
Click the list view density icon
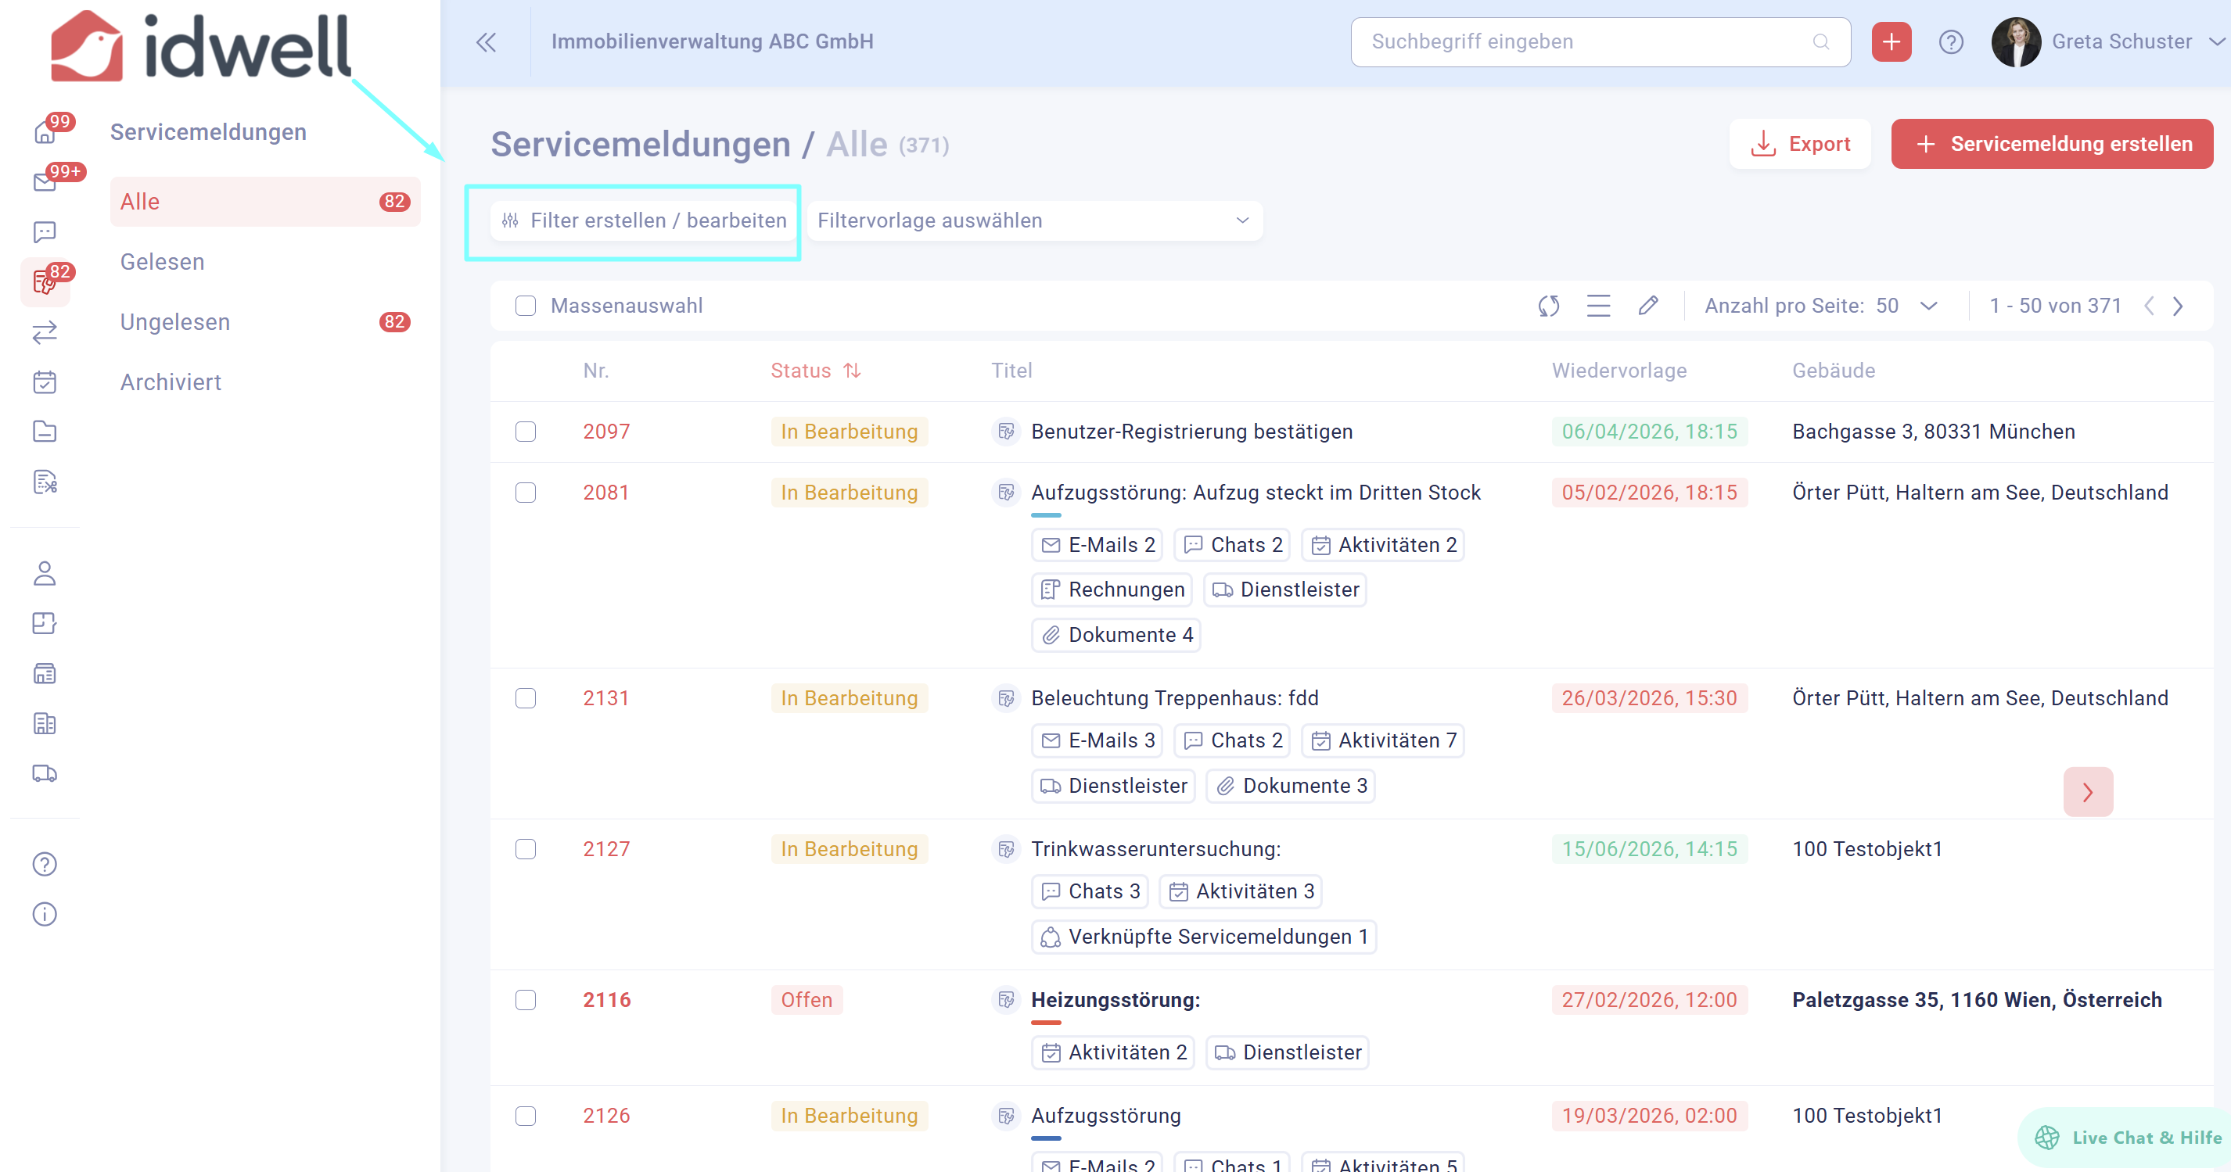click(1598, 306)
